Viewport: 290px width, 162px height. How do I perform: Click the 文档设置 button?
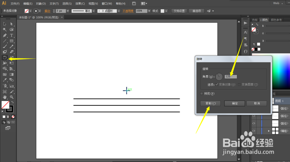coord(179,11)
